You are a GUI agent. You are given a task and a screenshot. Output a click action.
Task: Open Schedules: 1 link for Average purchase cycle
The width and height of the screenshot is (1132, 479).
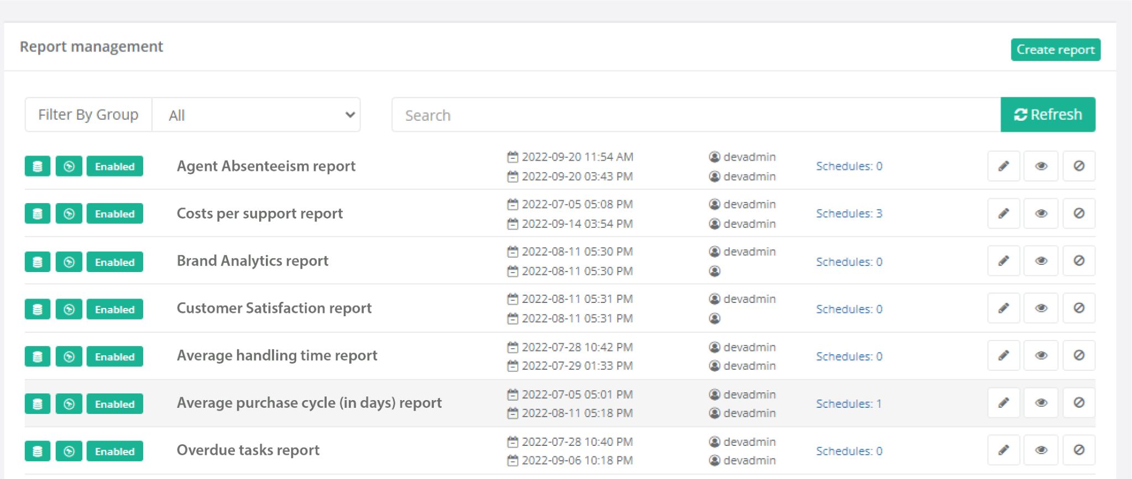click(849, 404)
